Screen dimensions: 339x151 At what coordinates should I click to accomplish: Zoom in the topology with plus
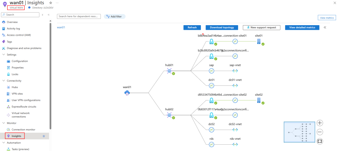pos(320,123)
